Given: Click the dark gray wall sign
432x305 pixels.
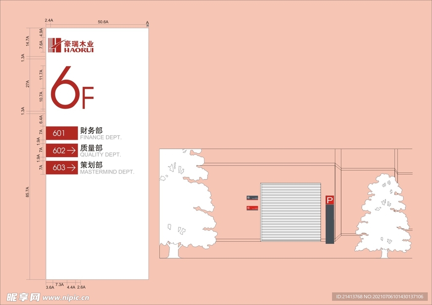Looking at the screenshot, I should (x=252, y=198).
